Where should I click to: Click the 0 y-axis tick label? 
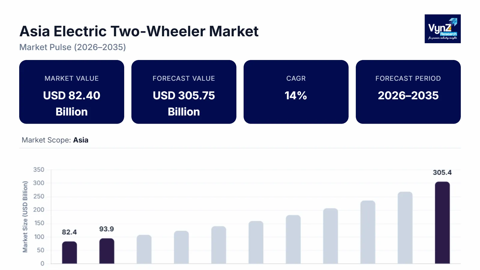point(42,263)
